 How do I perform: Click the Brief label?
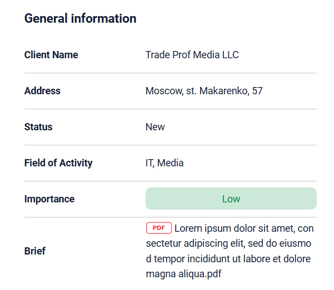(x=35, y=251)
